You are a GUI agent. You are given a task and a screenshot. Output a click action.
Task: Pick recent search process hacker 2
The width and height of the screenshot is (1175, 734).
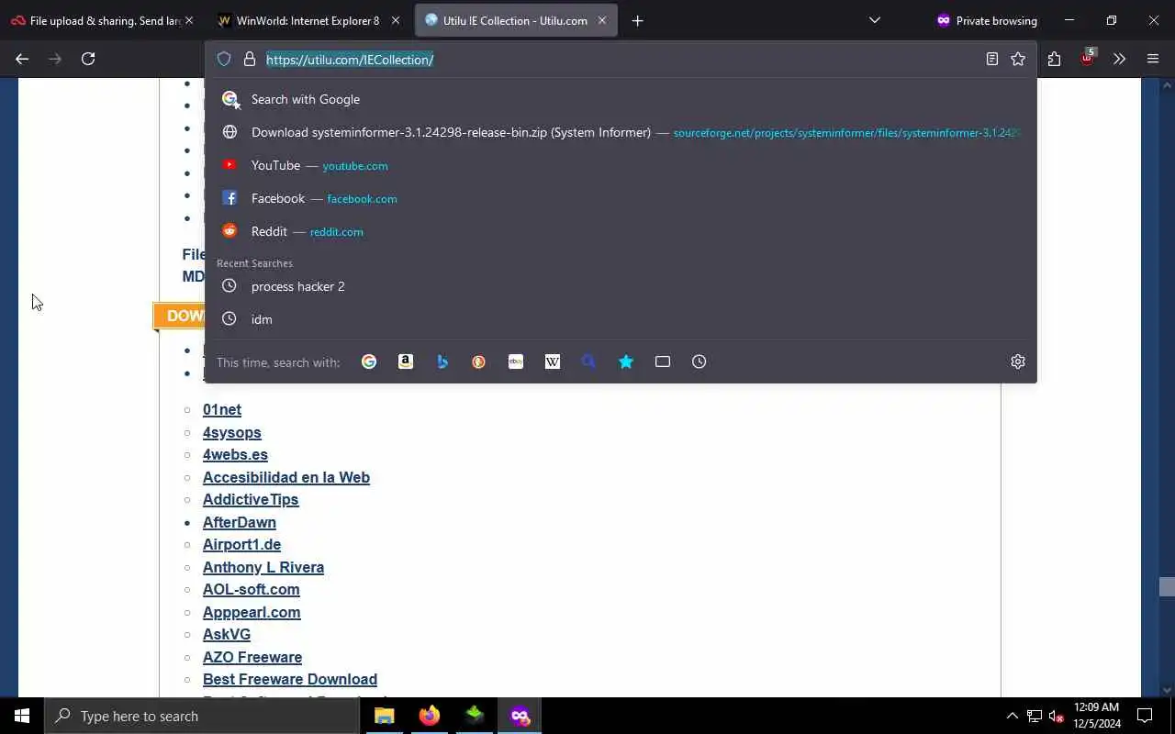(x=621, y=286)
